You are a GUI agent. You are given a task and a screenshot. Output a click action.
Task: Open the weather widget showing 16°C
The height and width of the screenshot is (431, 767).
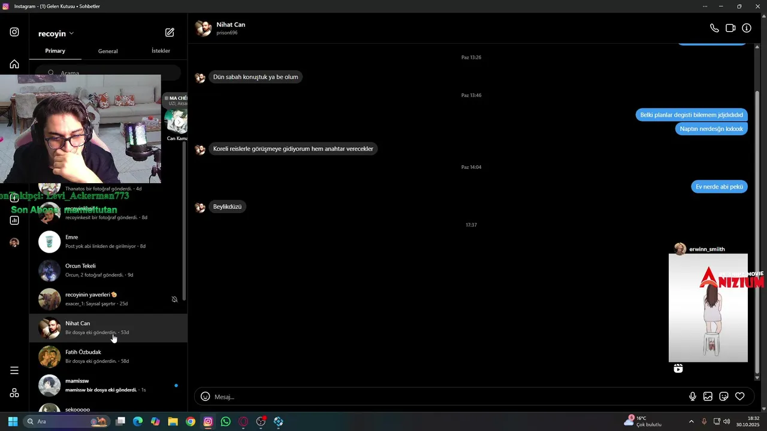[643, 421]
